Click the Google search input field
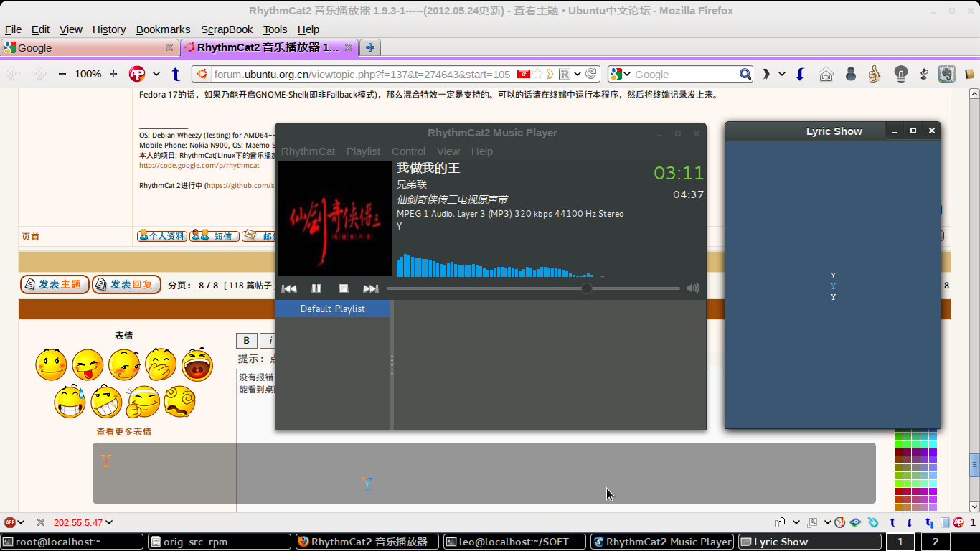 (x=685, y=74)
